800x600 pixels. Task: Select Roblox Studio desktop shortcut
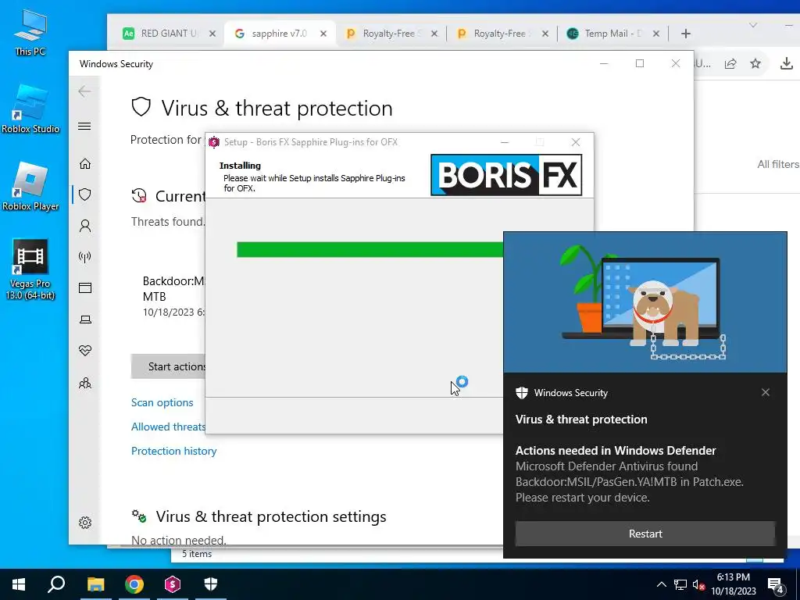[30, 109]
